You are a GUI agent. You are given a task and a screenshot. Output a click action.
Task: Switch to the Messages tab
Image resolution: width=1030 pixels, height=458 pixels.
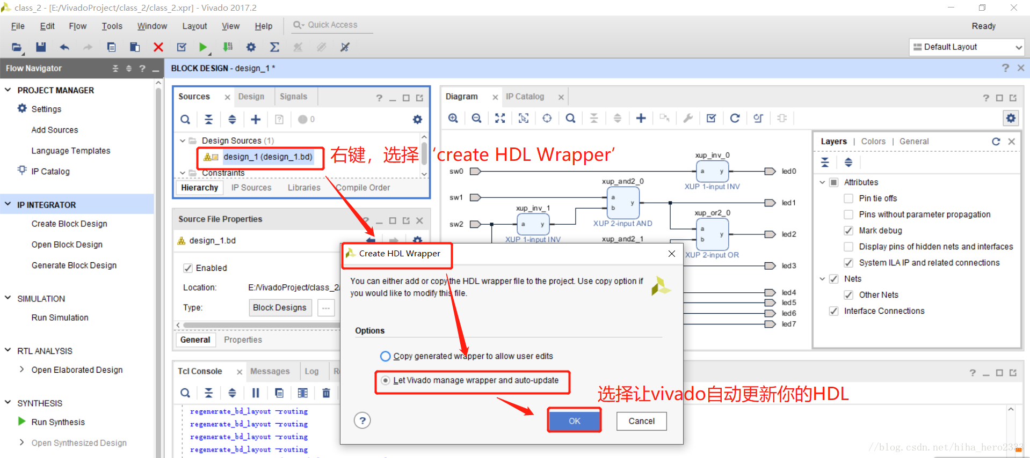tap(270, 371)
